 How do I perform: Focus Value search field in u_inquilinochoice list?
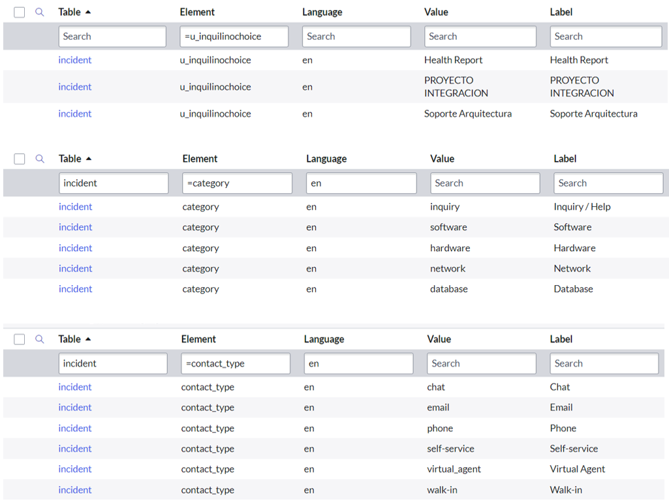point(480,37)
